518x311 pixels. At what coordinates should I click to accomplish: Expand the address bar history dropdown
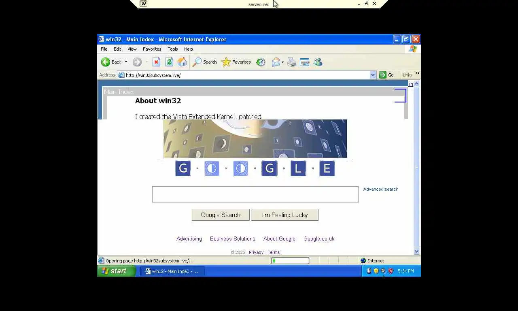[x=373, y=75]
